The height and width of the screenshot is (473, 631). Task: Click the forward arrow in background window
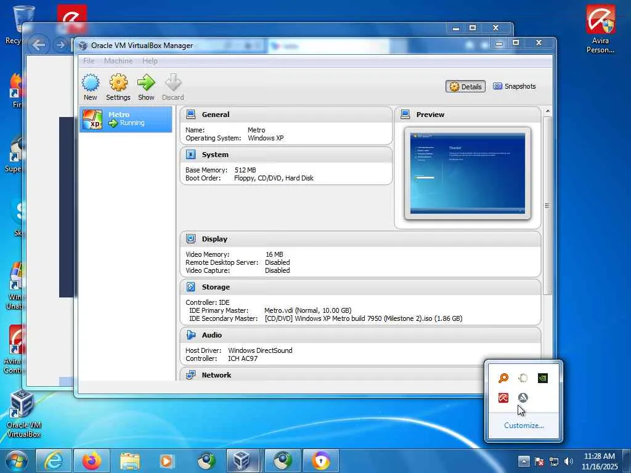click(x=60, y=44)
